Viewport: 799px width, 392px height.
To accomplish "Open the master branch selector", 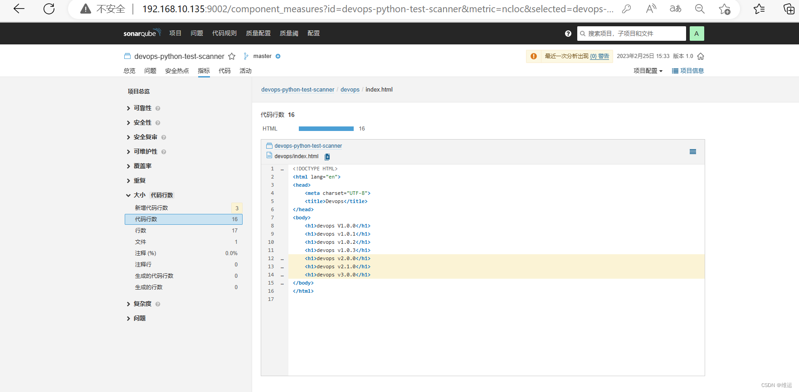I will click(x=262, y=56).
